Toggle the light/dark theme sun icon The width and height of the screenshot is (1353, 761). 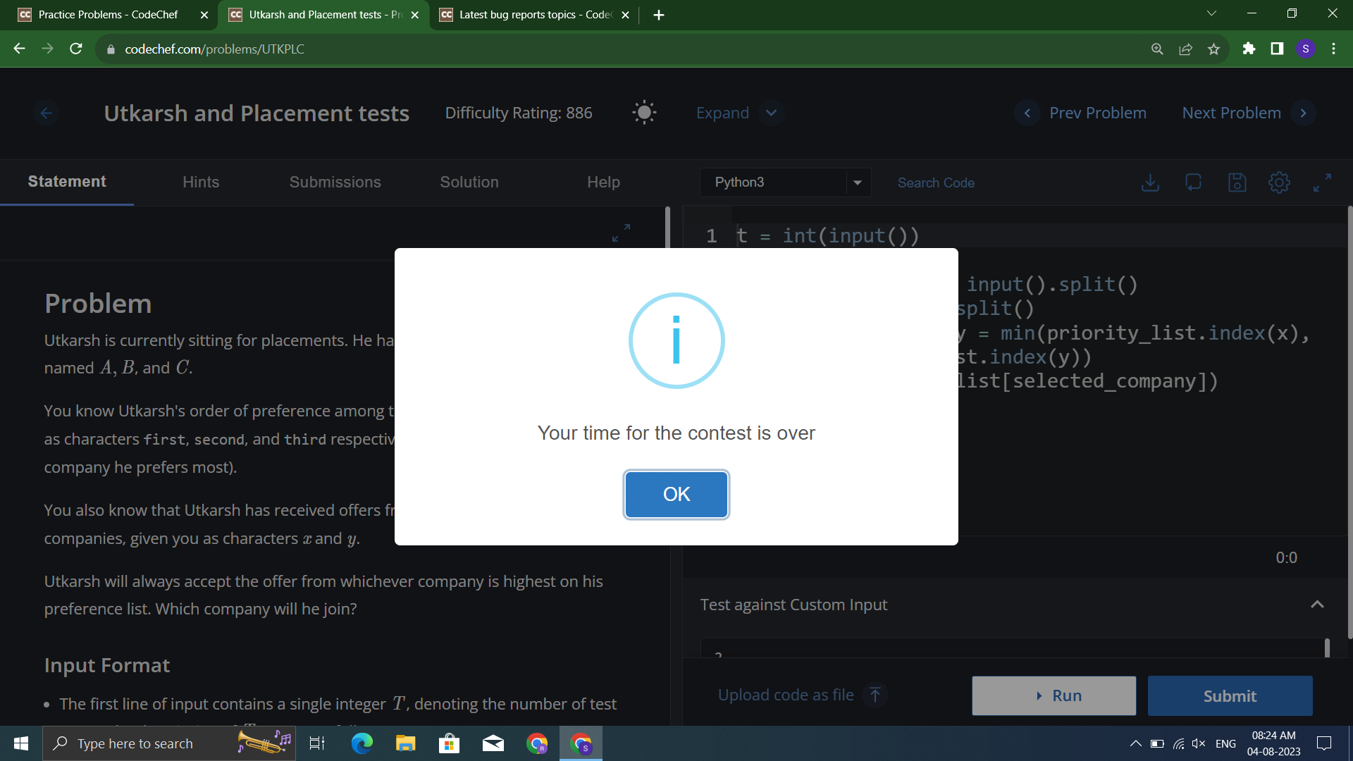coord(644,113)
